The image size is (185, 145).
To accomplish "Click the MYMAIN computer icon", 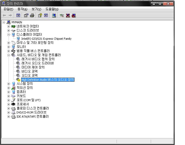I will click(x=8, y=22).
